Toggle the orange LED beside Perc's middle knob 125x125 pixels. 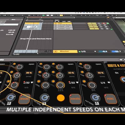pos(82,72)
